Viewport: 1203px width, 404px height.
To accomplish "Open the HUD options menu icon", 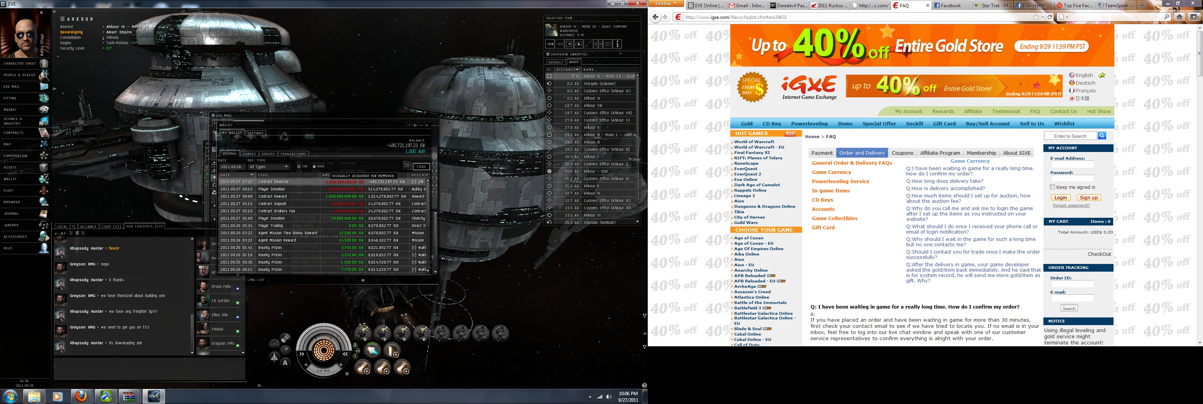I will (x=347, y=373).
